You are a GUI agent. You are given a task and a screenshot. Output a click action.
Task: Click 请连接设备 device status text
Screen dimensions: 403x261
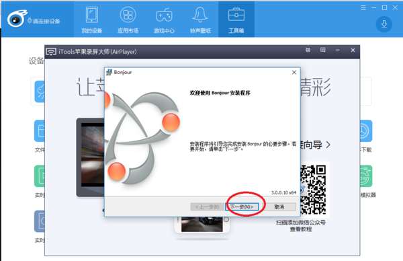(46, 21)
